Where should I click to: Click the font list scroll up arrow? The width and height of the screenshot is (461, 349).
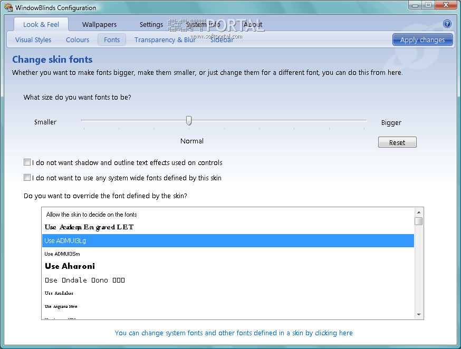click(419, 212)
